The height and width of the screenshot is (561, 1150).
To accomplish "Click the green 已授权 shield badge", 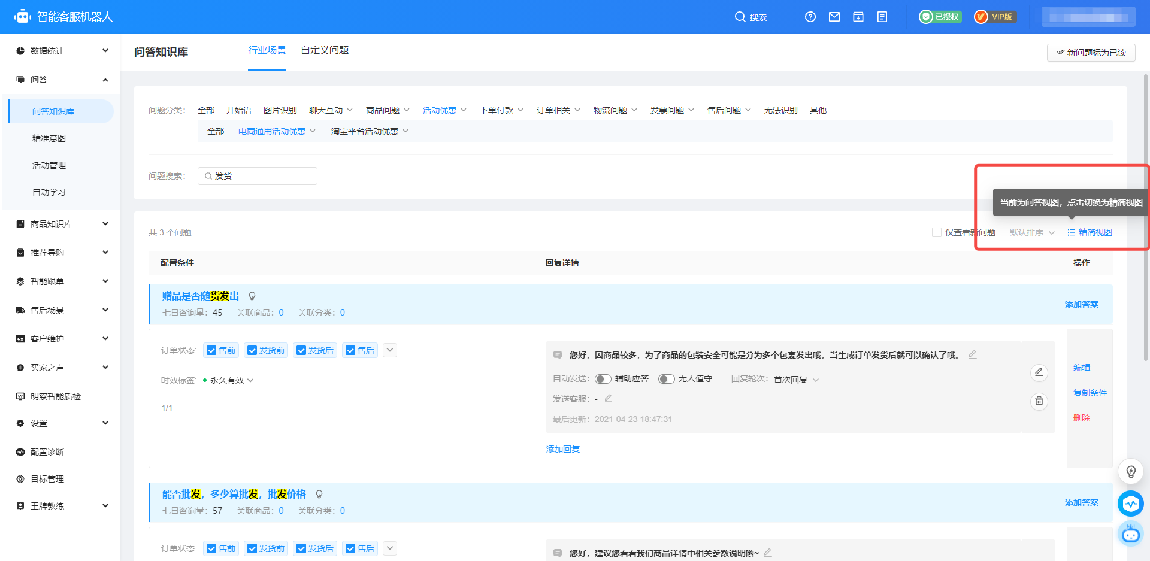I will 940,17.
